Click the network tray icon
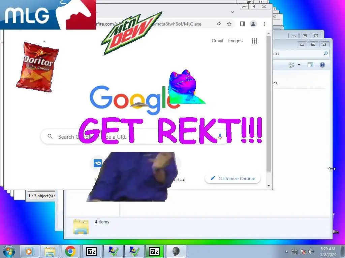Screen dimensions: 345x258 pyautogui.click(x=294, y=252)
